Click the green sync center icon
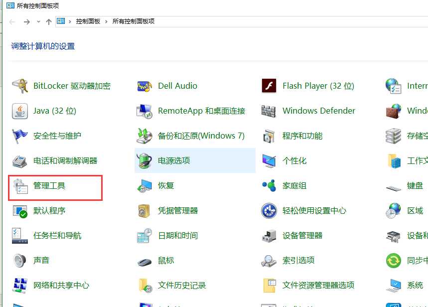 click(x=393, y=261)
